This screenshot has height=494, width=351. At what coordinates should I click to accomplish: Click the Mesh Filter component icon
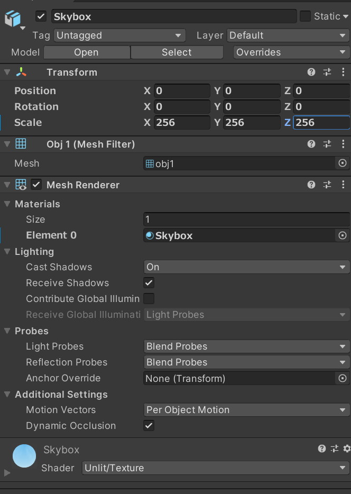point(20,143)
